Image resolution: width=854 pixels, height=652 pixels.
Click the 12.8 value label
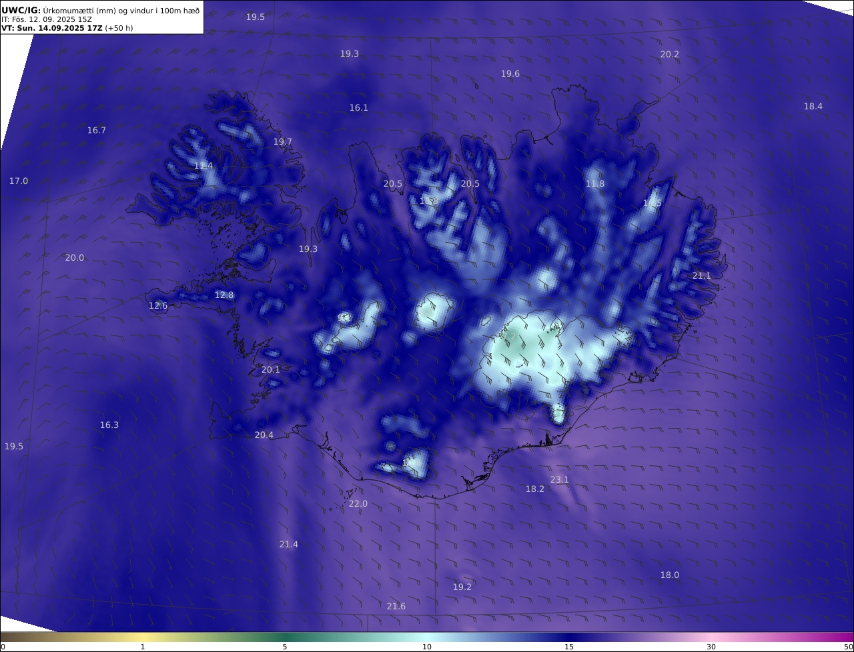pyautogui.click(x=224, y=295)
